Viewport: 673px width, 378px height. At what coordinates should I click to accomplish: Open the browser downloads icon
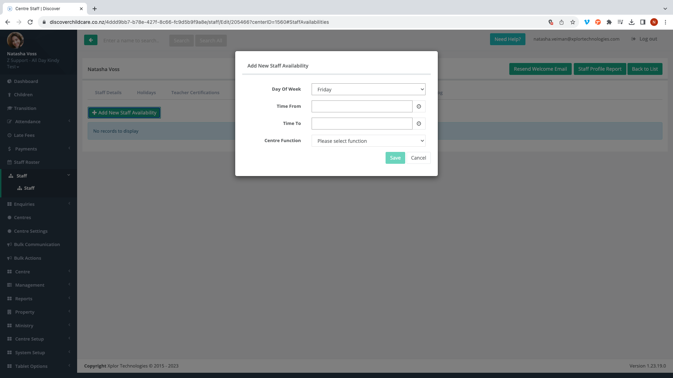632,22
